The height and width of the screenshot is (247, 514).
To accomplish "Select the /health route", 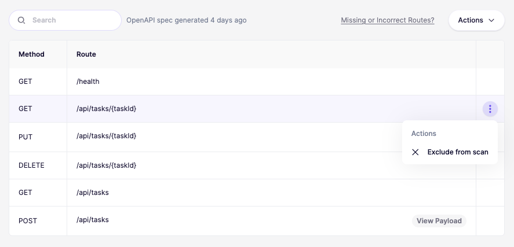I will 88,82.
